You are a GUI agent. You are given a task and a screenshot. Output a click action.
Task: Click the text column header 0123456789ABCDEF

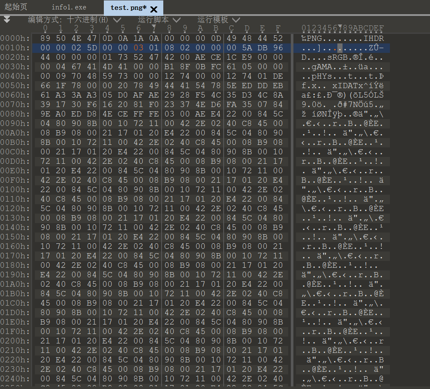click(x=343, y=28)
